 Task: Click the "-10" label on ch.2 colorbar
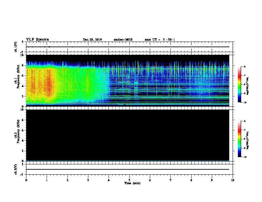244,157
